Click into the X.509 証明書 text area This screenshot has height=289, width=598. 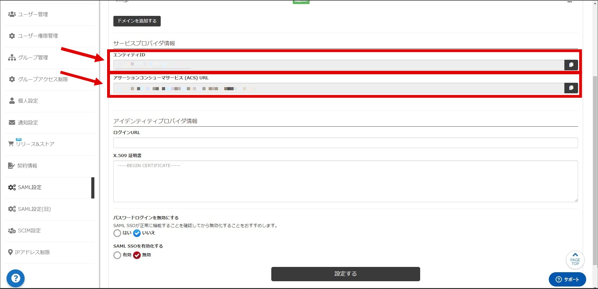345,181
